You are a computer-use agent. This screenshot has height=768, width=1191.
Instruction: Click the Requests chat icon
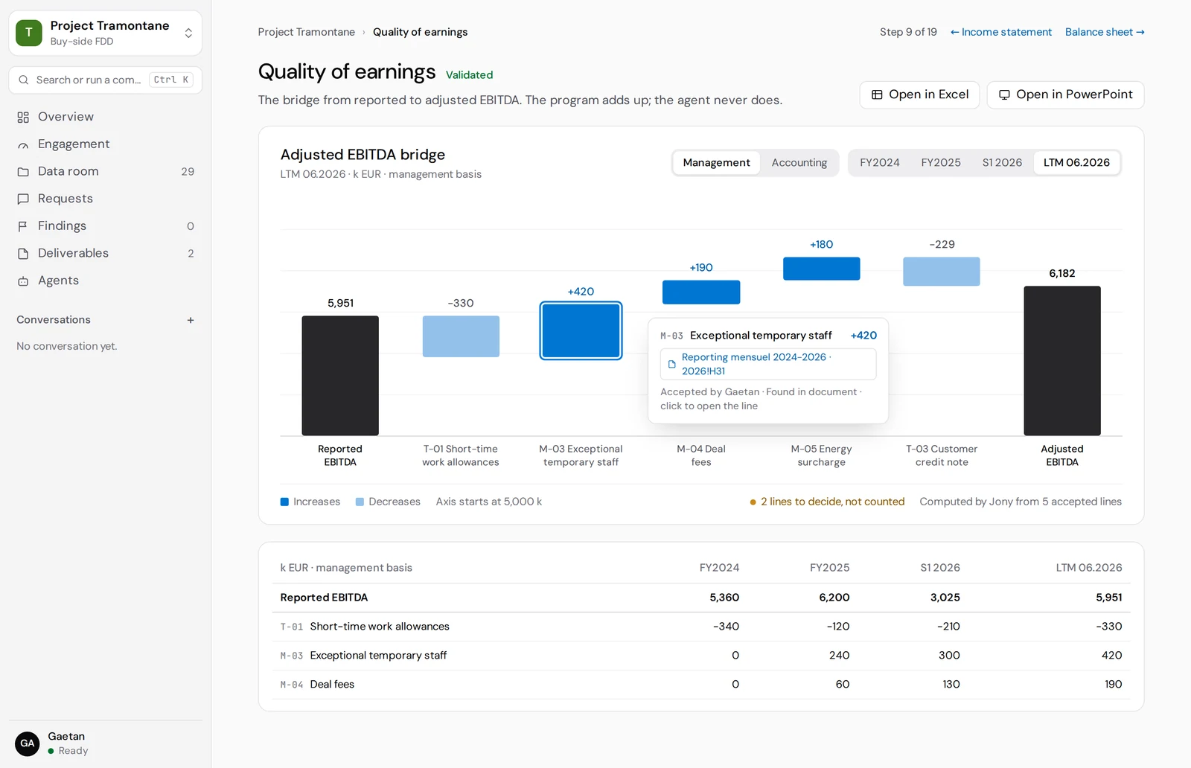tap(23, 199)
